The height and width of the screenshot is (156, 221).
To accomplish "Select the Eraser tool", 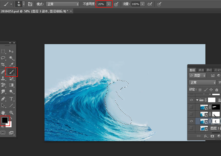I will coord(3,85).
